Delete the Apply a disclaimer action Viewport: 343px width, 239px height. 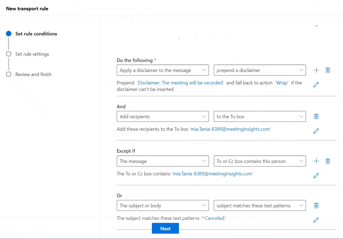(328, 70)
